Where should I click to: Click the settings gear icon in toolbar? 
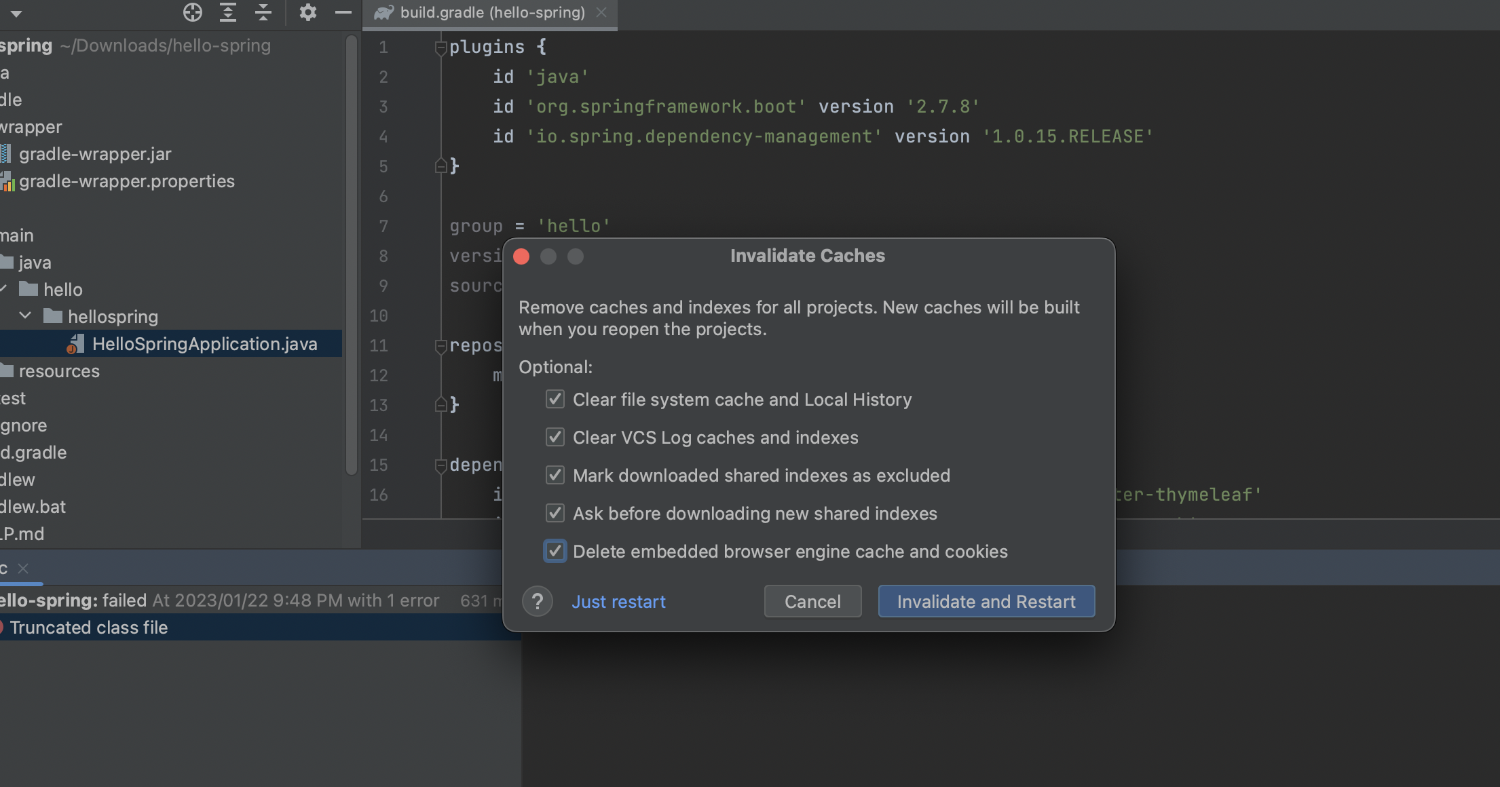tap(305, 12)
